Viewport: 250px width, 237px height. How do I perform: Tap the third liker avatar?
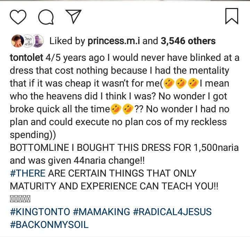[x=38, y=41]
